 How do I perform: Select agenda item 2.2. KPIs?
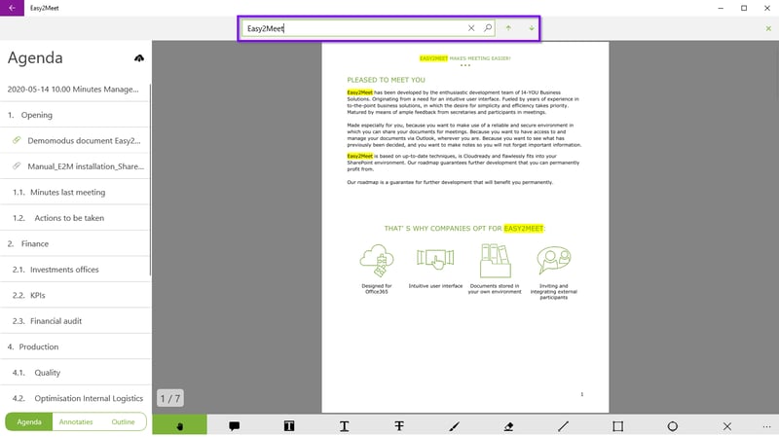coord(75,296)
